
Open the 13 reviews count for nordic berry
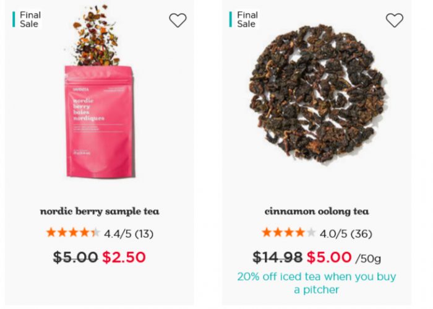click(x=144, y=234)
